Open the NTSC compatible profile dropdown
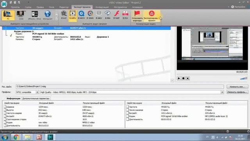 pos(37,92)
